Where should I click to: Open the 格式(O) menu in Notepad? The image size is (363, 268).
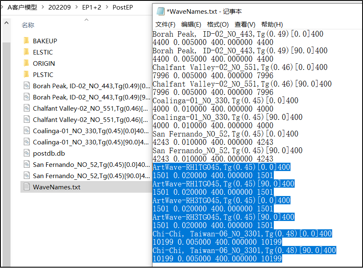point(218,25)
